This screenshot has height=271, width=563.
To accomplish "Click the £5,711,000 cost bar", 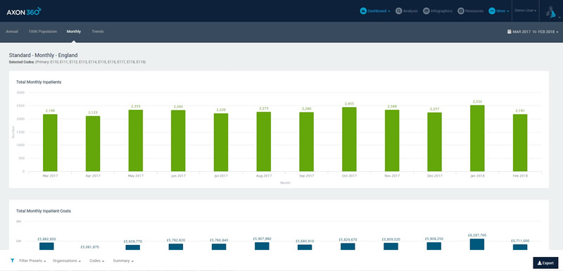I will coord(520,247).
